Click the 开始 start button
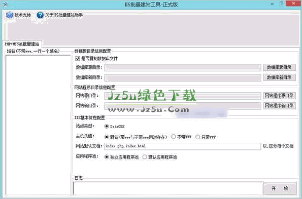The height and width of the screenshot is (199, 302). pyautogui.click(x=280, y=188)
